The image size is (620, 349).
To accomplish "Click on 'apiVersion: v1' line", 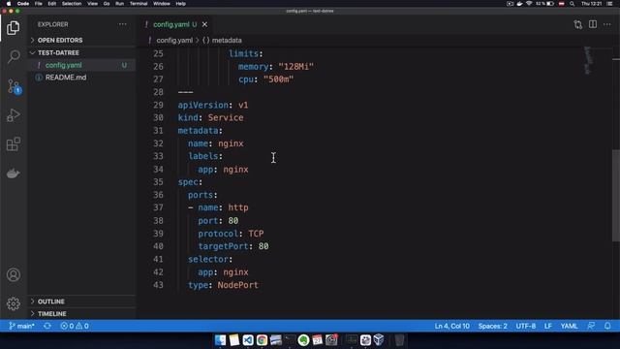I will [213, 106].
